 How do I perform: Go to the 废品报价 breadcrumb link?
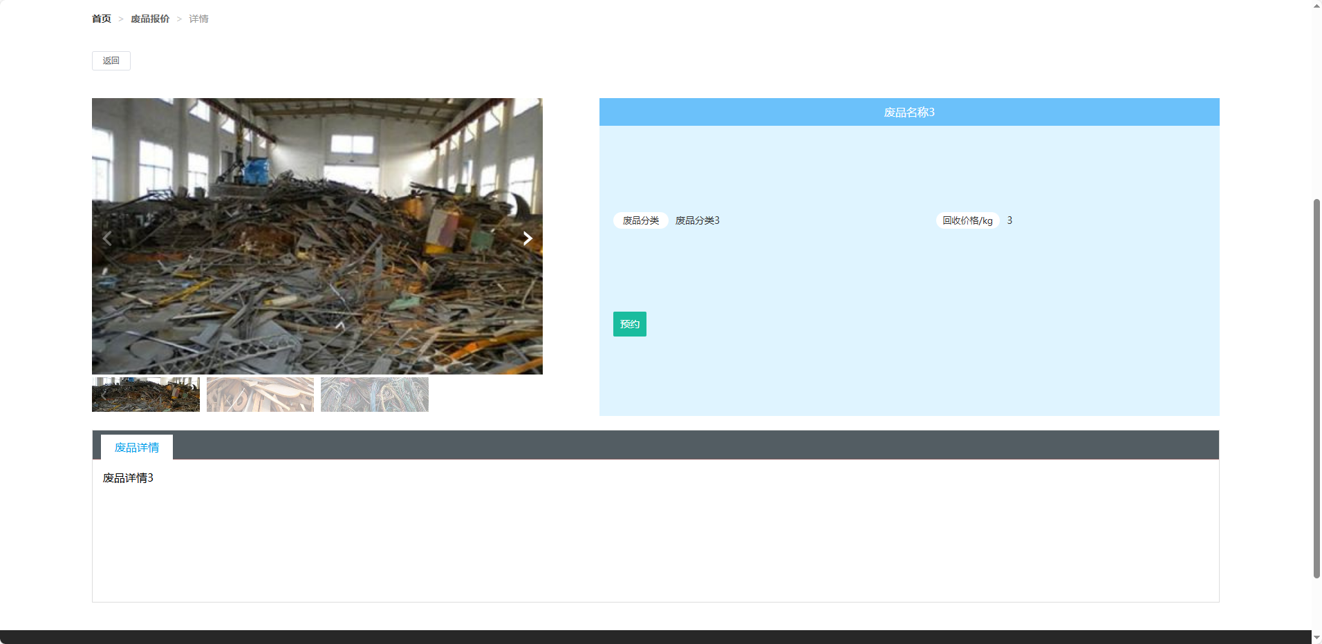click(x=150, y=19)
